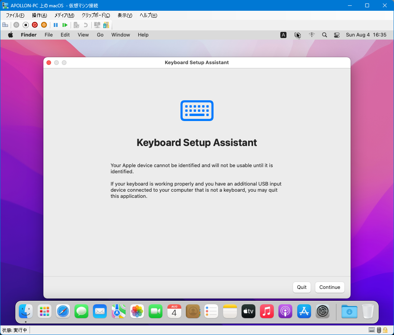The height and width of the screenshot is (335, 394).
Task: Open Photos from the Dock
Action: pyautogui.click(x=137, y=312)
